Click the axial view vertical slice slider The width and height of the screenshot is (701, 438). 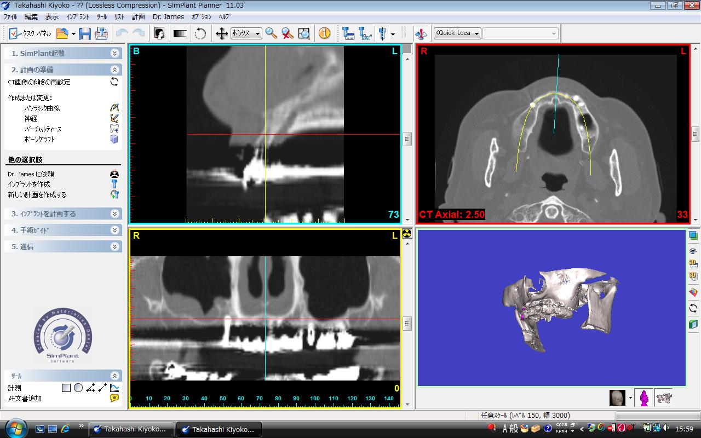point(695,134)
